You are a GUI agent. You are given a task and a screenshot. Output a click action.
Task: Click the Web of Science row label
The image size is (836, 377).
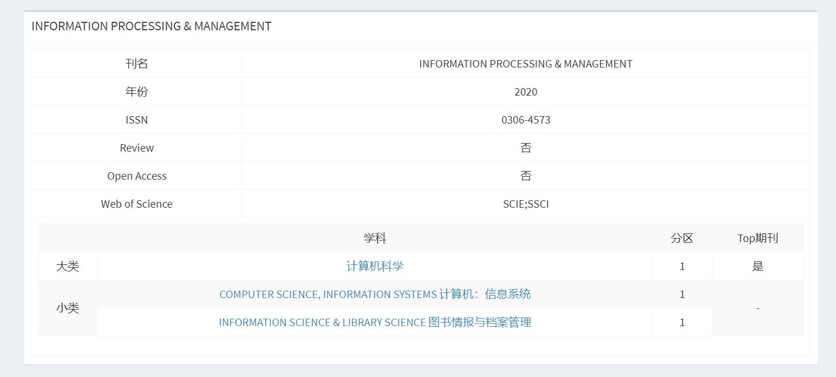click(137, 204)
